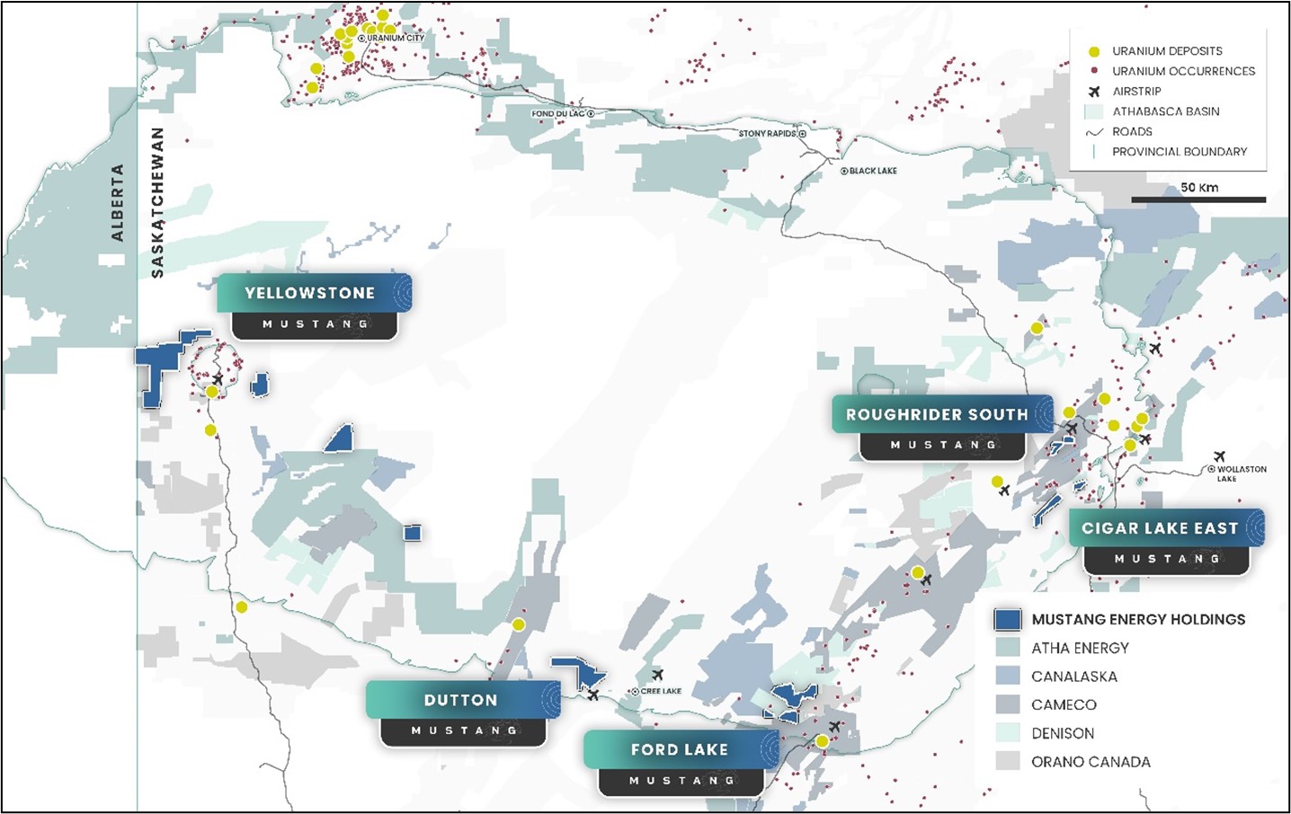The image size is (1291, 814).
Task: Click the airstrip icon above Cree Lake
Action: [x=657, y=675]
